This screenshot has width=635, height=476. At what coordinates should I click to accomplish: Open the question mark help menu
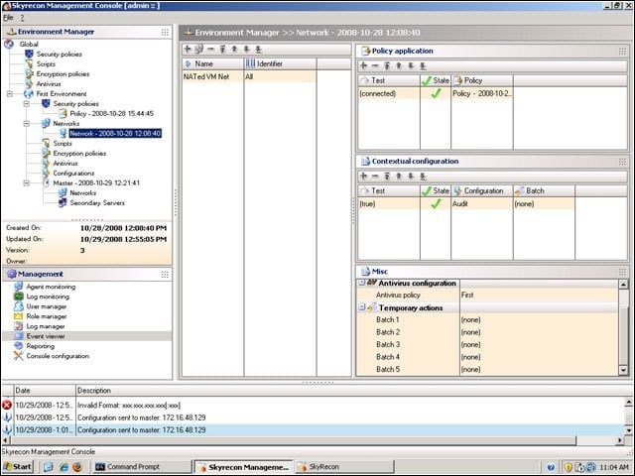click(22, 18)
